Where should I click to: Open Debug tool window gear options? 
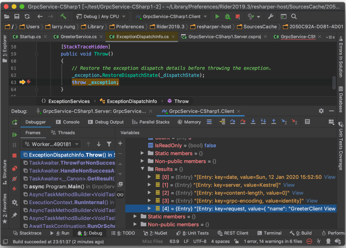(321, 111)
